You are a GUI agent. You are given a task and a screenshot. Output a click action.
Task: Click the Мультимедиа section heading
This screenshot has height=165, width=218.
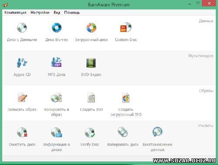pos(201,56)
